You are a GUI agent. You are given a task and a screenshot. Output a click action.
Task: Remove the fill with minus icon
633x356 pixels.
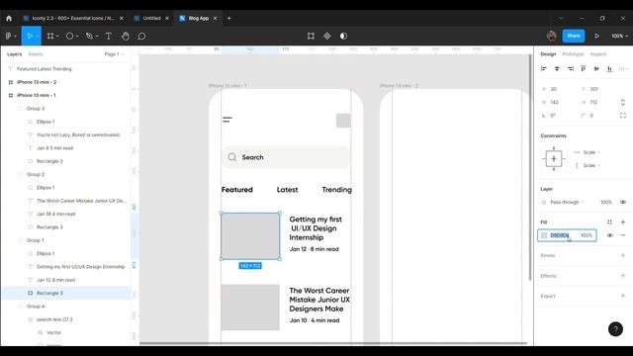pyautogui.click(x=623, y=235)
